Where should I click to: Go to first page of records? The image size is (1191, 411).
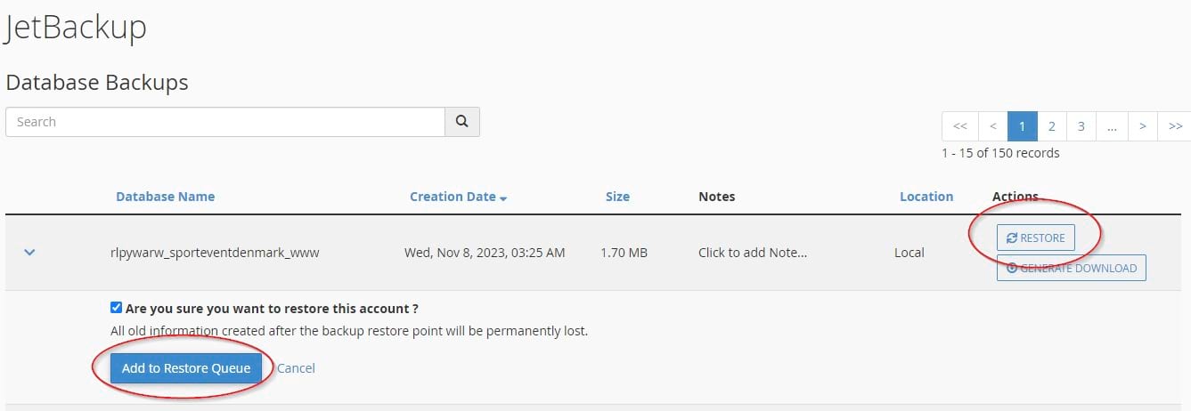click(959, 126)
